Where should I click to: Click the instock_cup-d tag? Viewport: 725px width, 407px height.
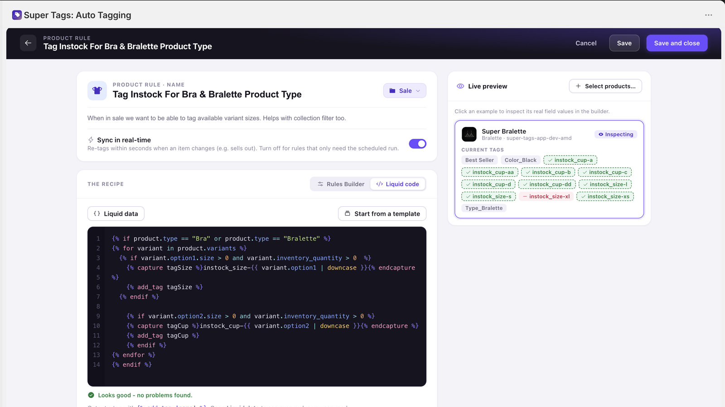pyautogui.click(x=488, y=185)
